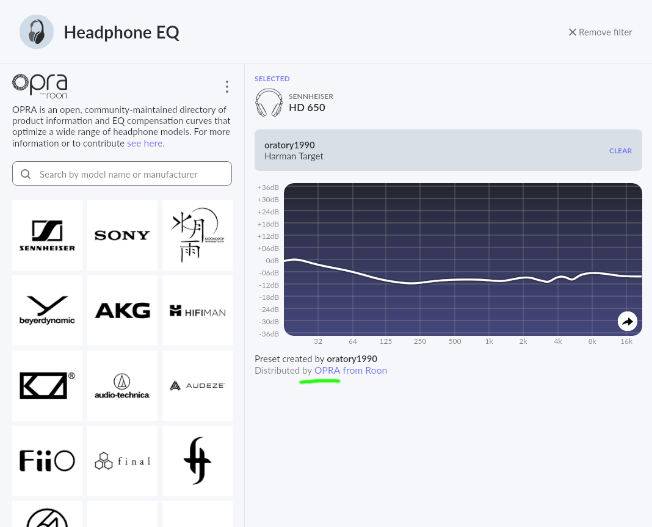Select the Sennheiser brand logo tile
The height and width of the screenshot is (527, 652).
(47, 236)
